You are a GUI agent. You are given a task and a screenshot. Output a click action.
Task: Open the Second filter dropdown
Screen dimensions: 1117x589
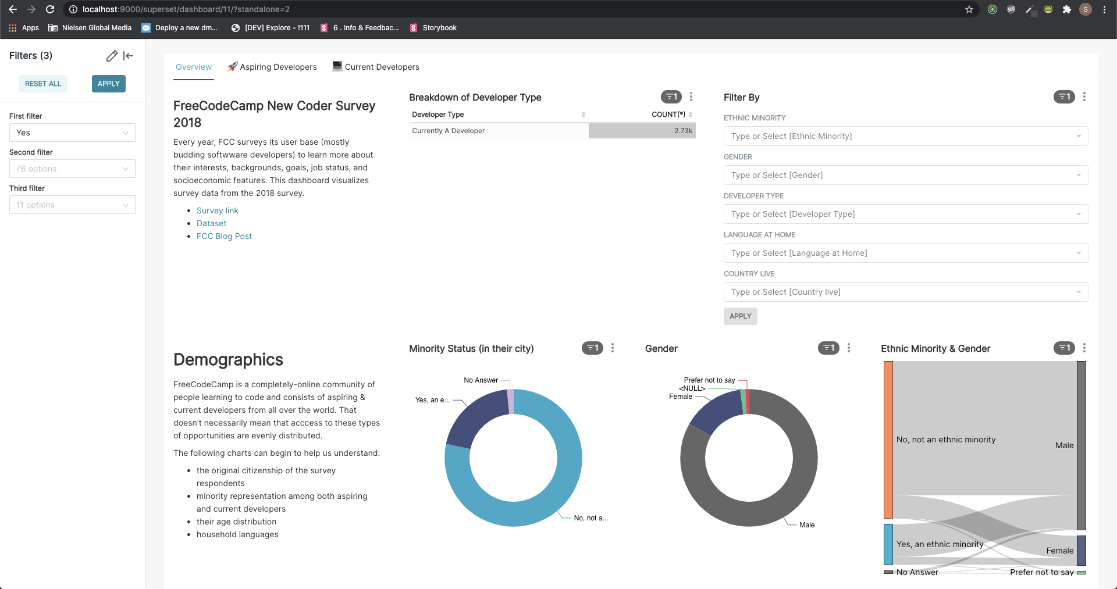(x=72, y=169)
